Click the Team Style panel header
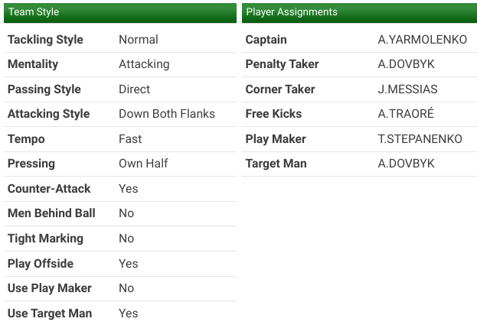Image resolution: width=477 pixels, height=325 pixels. tap(119, 12)
